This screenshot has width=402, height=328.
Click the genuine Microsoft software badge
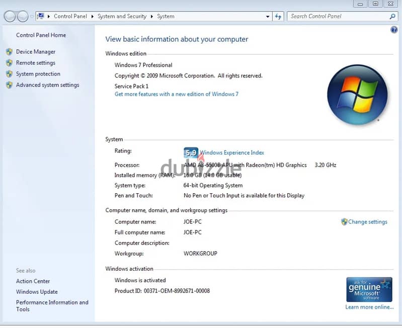click(369, 289)
